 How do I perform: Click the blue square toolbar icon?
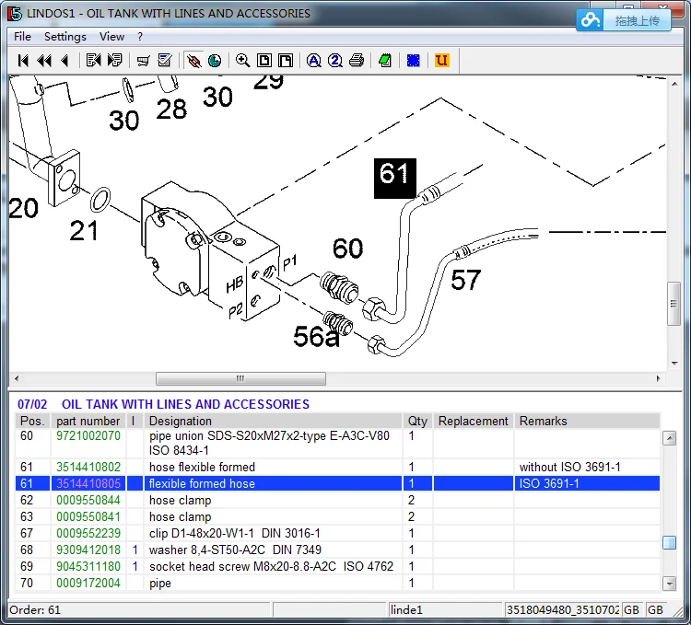click(414, 61)
